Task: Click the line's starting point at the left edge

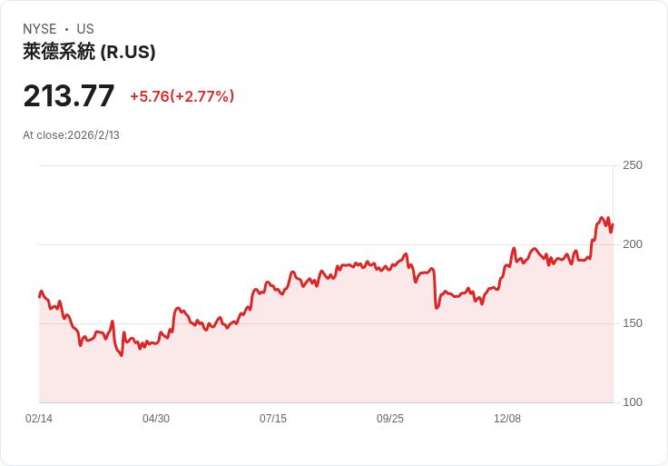Action: click(39, 296)
